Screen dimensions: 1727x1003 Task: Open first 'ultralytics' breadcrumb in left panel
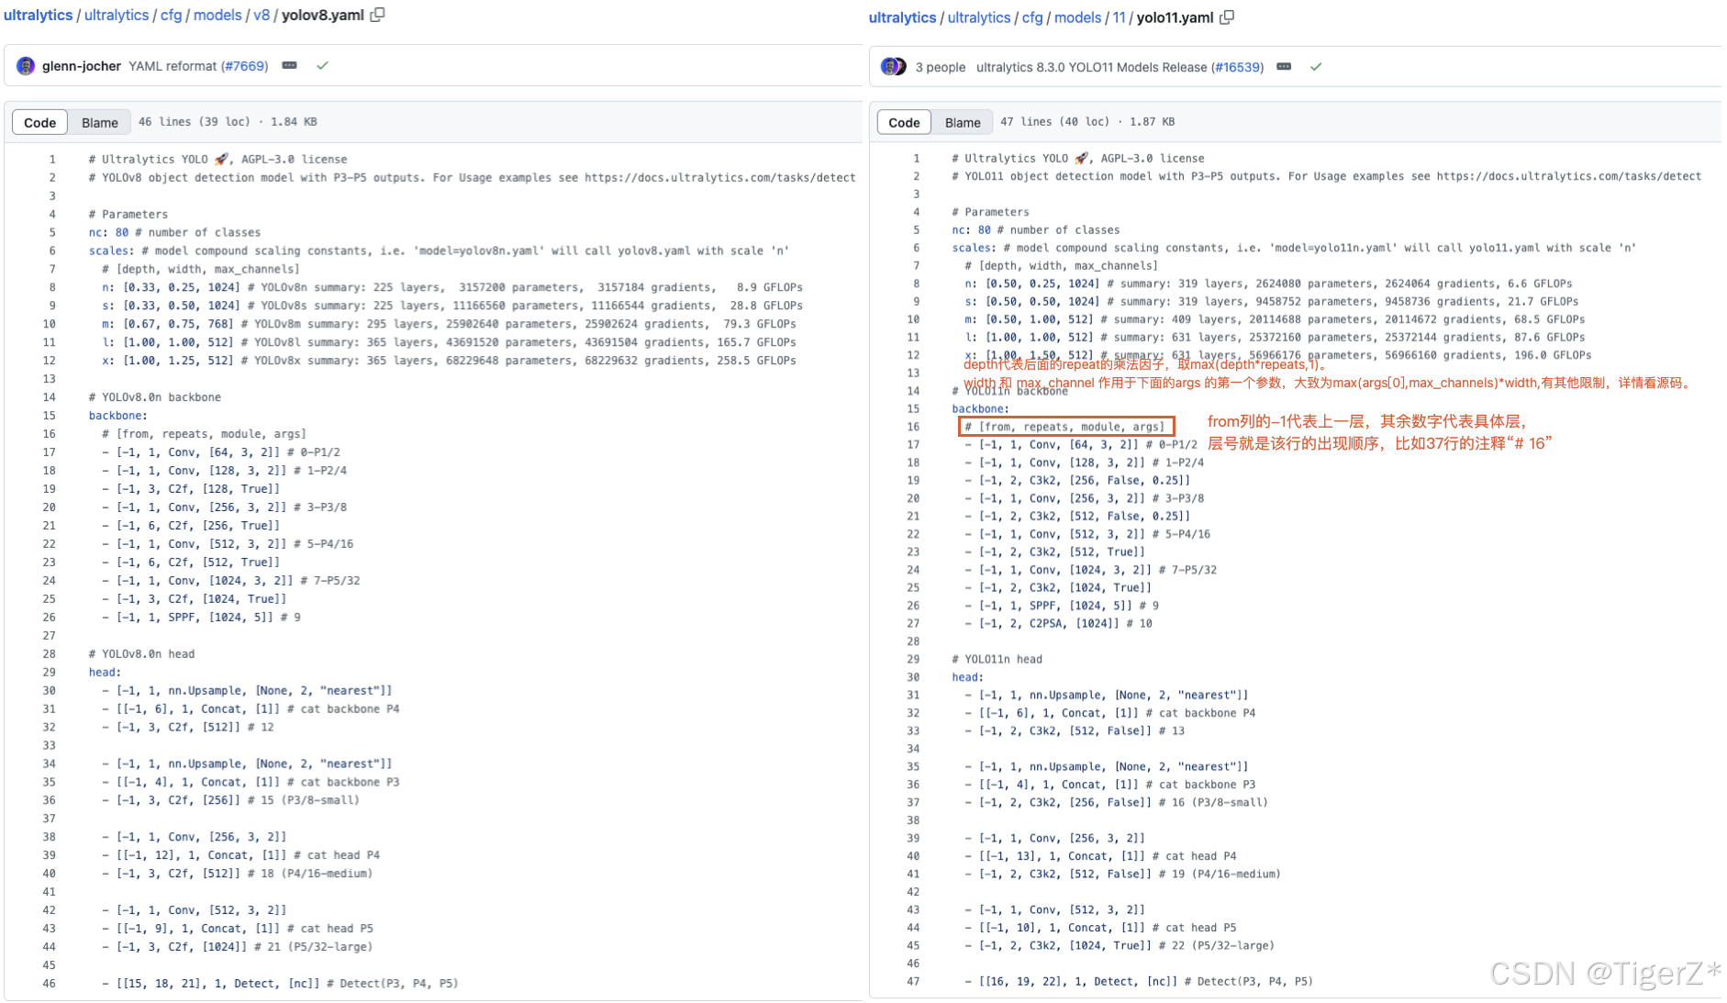click(38, 15)
